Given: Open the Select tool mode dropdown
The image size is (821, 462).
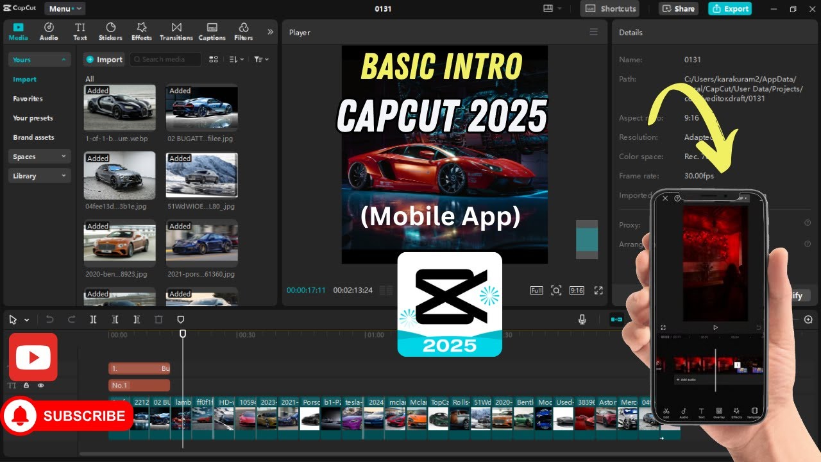Looking at the screenshot, I should click(x=27, y=320).
